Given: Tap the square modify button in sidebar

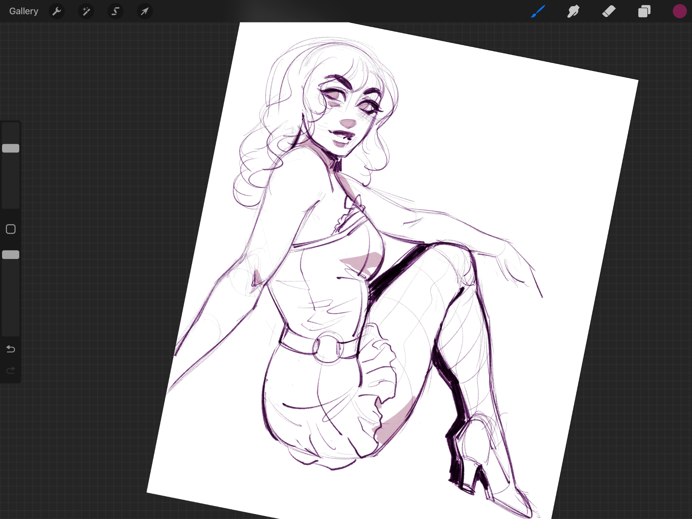Looking at the screenshot, I should 11,229.
